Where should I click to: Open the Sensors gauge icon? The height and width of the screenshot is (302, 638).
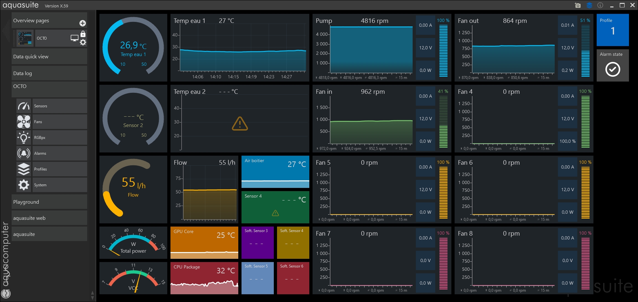point(24,106)
